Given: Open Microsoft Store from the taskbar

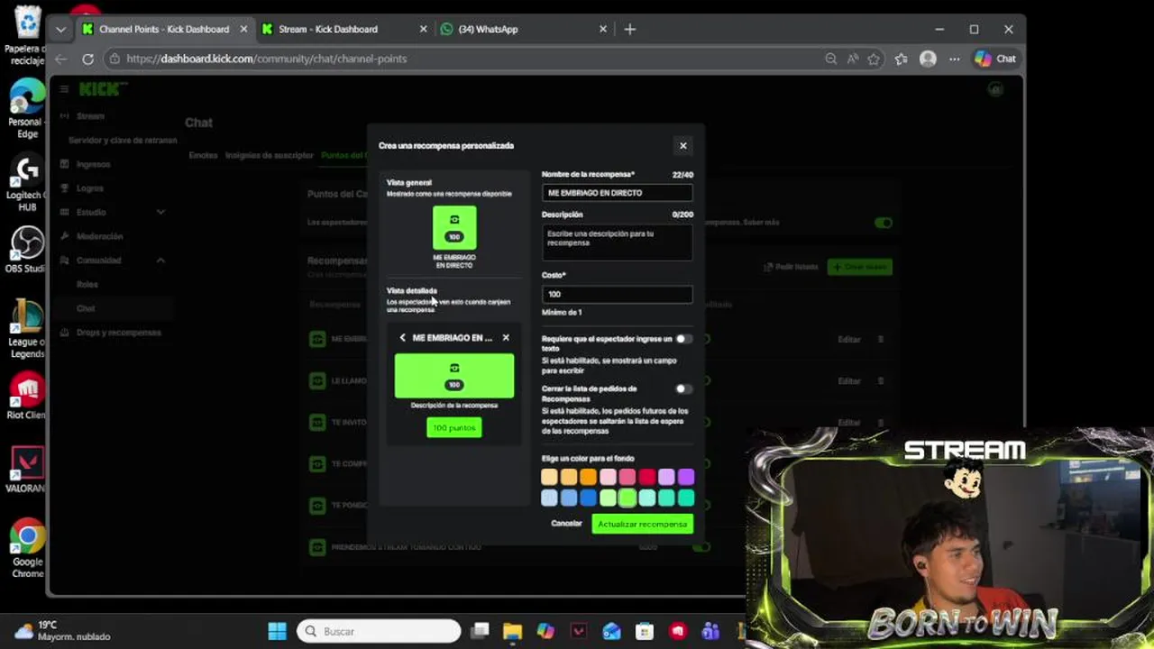Looking at the screenshot, I should pyautogui.click(x=644, y=631).
